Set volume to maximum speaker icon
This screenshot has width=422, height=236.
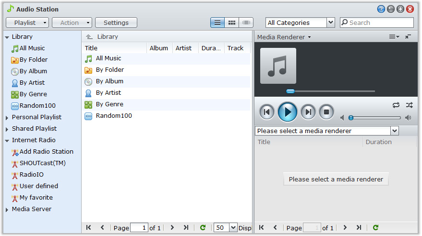[408, 118]
